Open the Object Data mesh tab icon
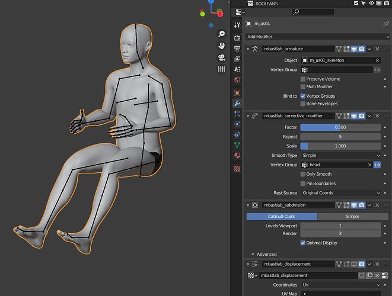392x296 pixels. 237,145
